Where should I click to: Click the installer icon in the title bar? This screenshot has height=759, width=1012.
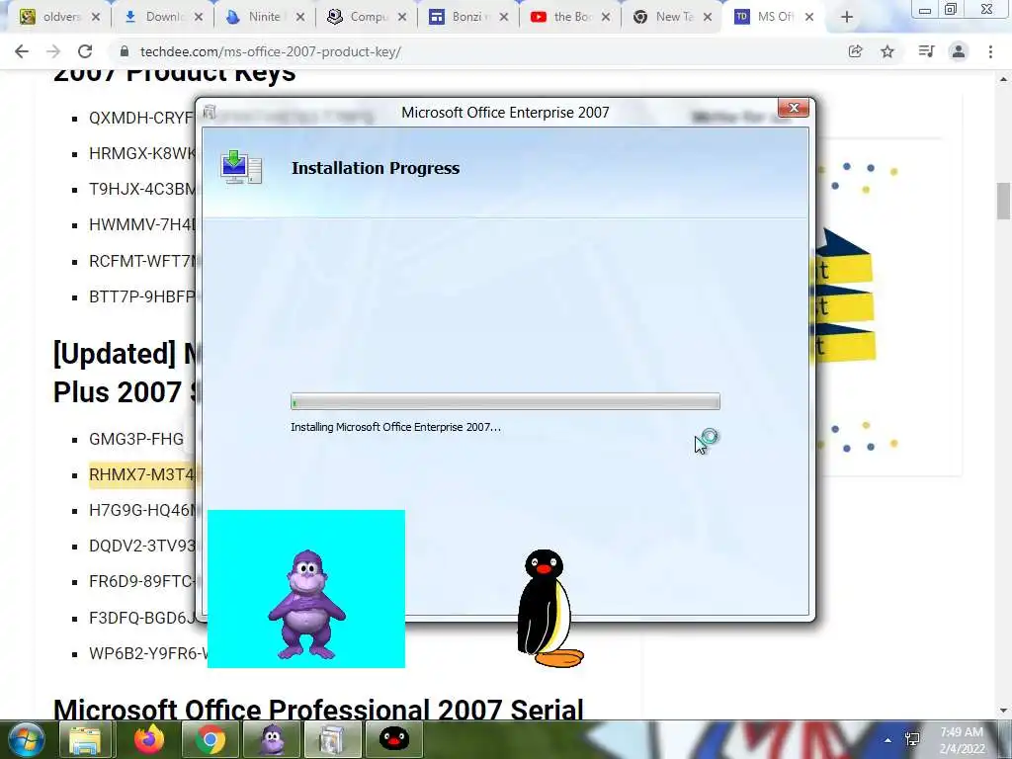click(x=210, y=113)
